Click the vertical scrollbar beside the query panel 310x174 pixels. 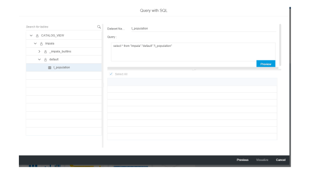280,45
